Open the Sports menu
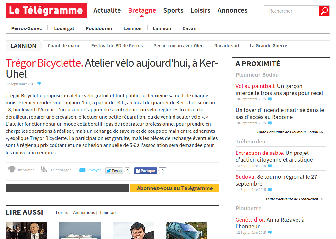The height and width of the screenshot is (239, 336). point(173,10)
